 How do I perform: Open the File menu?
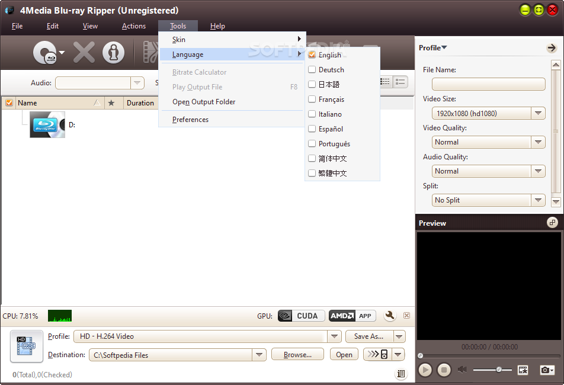(17, 26)
